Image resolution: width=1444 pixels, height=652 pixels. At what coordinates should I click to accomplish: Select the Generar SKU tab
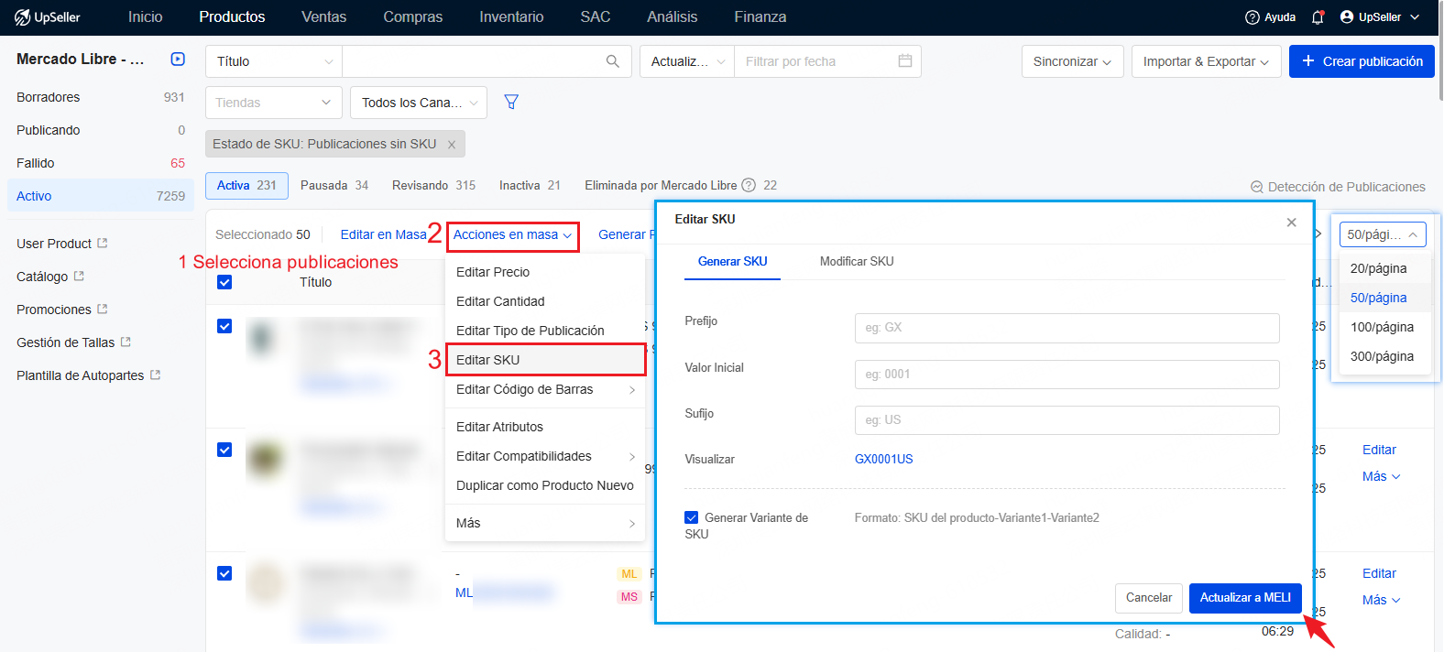click(x=732, y=261)
